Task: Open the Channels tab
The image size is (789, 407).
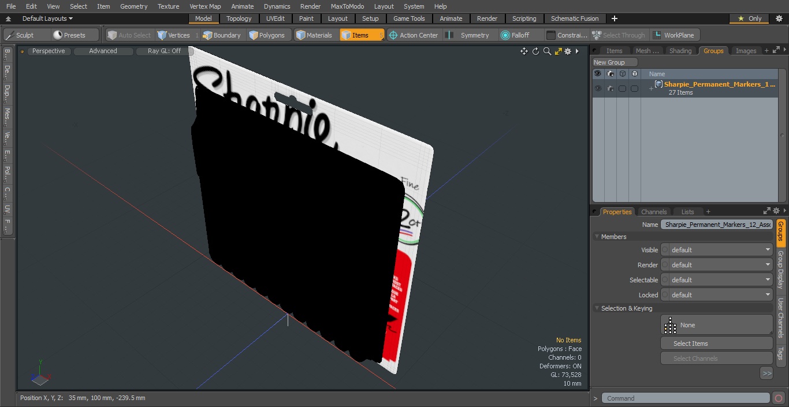Action: [654, 212]
